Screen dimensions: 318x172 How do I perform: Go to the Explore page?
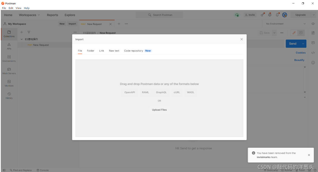tap(70, 15)
